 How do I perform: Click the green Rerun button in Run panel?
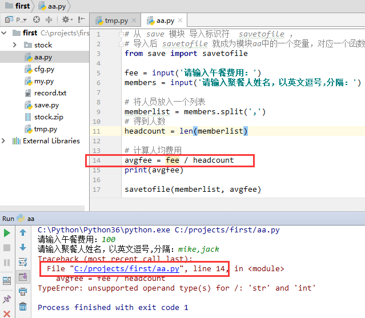[x=7, y=233]
